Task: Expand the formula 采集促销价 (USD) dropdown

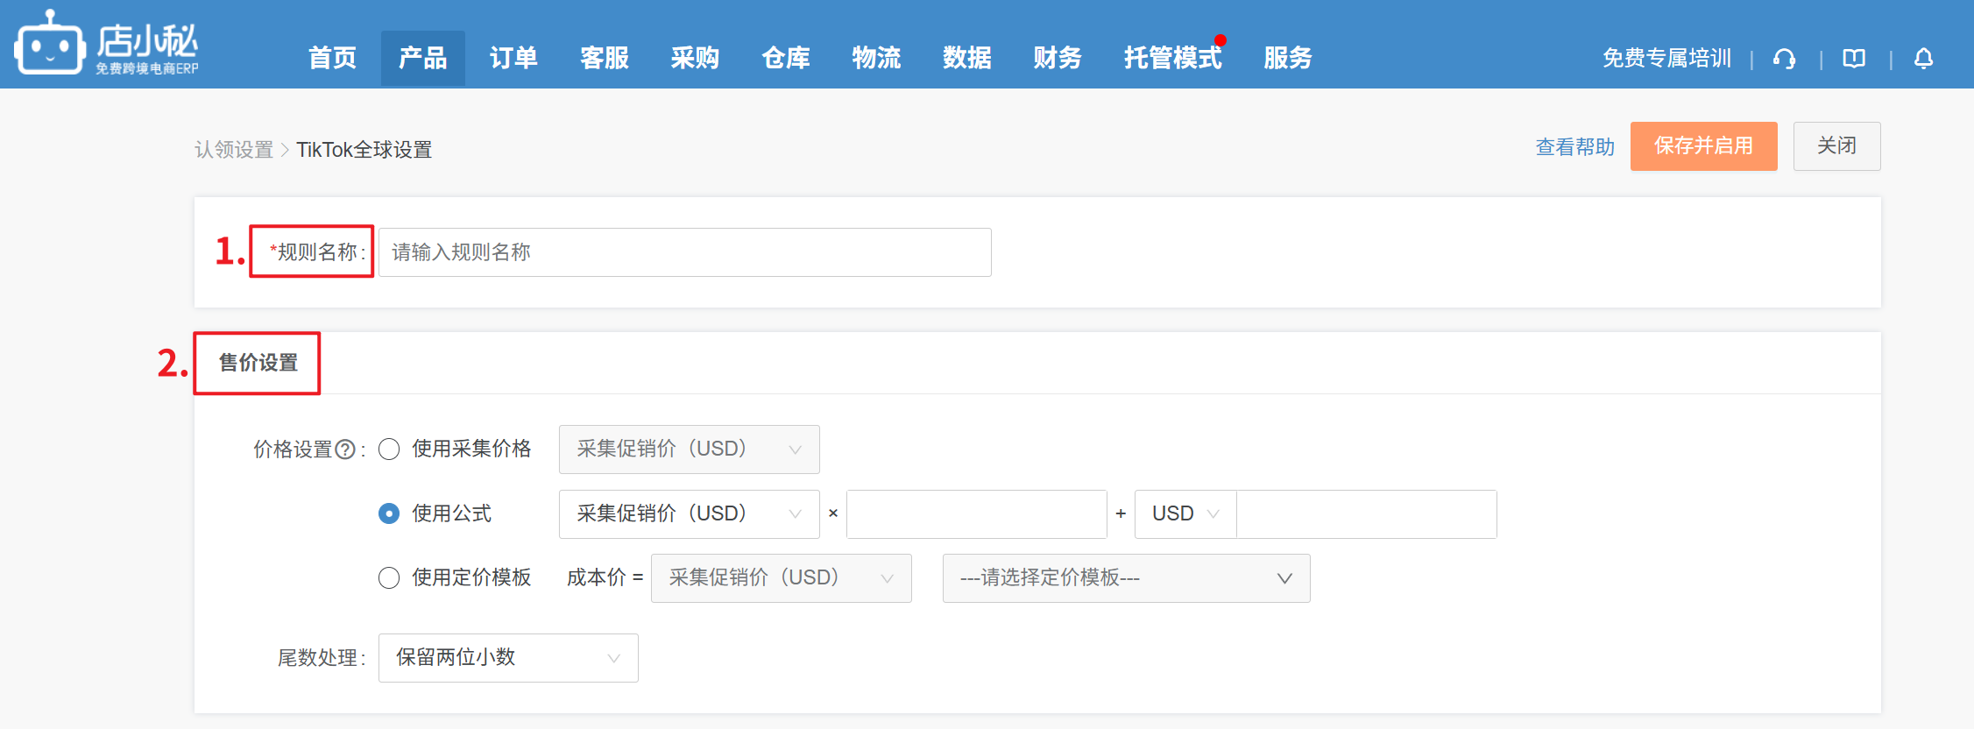Action: [689, 513]
